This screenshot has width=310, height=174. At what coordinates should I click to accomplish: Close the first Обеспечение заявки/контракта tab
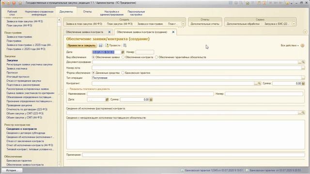[109, 32]
